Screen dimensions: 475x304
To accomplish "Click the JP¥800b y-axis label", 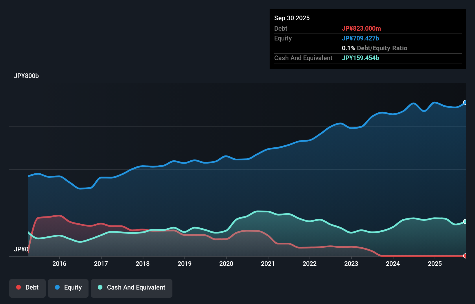I will coord(26,76).
